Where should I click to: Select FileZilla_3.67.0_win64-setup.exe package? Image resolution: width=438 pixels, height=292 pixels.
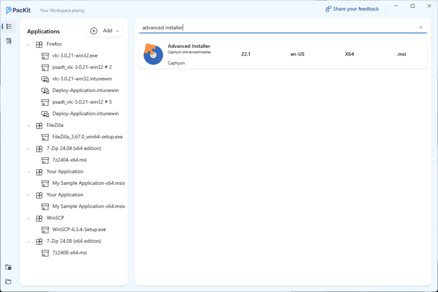[x=87, y=137]
